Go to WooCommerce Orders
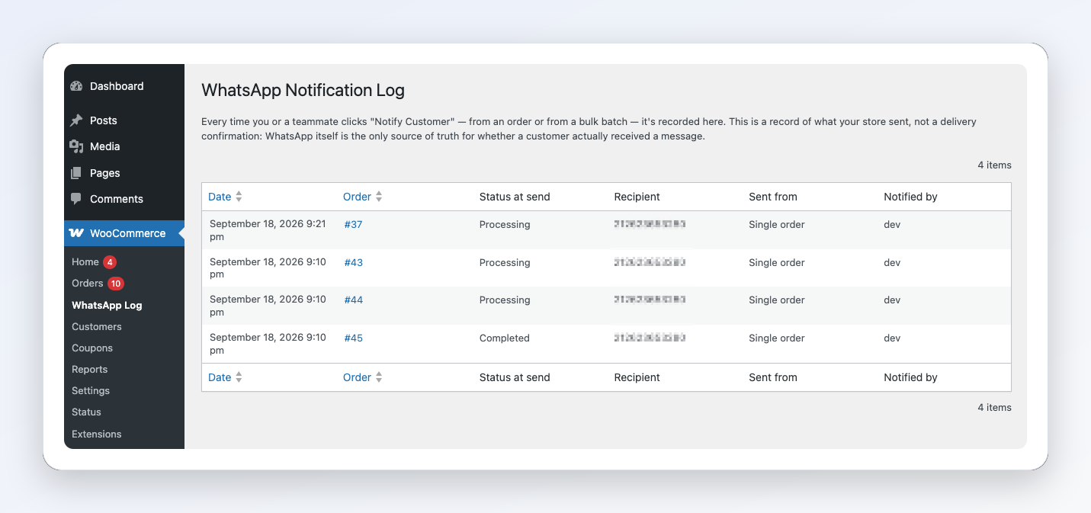Screen dimensions: 1091x513 tap(87, 284)
